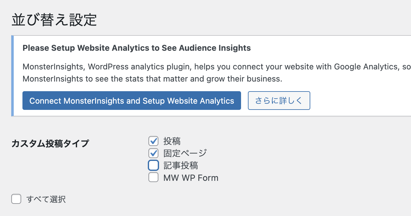Click Connect MonsterInsights and Setup Website Analytics
Viewport: 411px width, 216px height.
132,101
